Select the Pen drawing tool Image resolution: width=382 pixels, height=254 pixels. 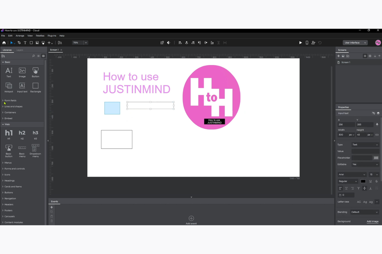(x=19, y=43)
